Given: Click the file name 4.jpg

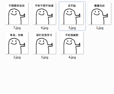Looking at the screenshot, I should [72, 57].
